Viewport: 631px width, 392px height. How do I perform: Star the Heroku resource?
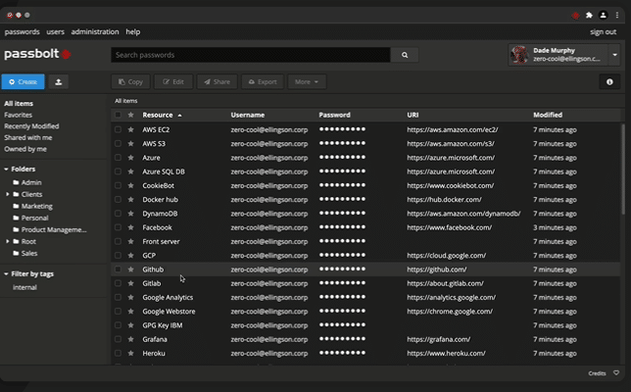tap(130, 354)
